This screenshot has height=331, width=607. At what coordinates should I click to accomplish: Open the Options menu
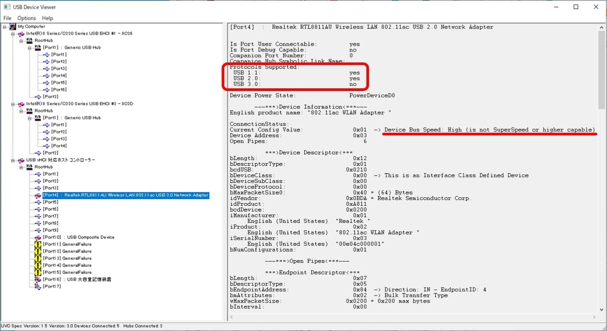click(x=26, y=18)
